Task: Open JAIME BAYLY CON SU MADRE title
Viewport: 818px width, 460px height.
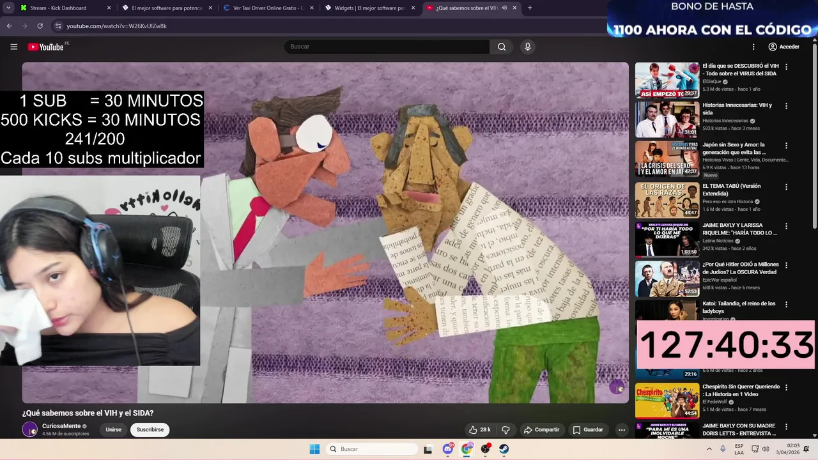Action: [x=739, y=429]
